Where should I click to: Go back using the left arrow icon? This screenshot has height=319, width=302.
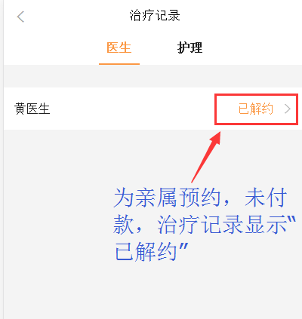click(20, 17)
